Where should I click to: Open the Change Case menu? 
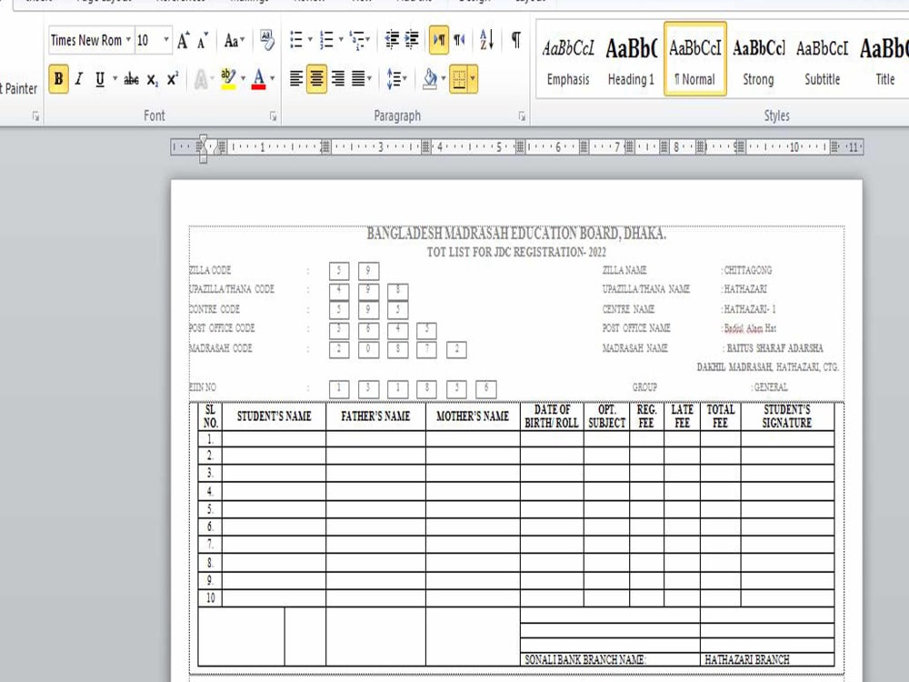(235, 41)
